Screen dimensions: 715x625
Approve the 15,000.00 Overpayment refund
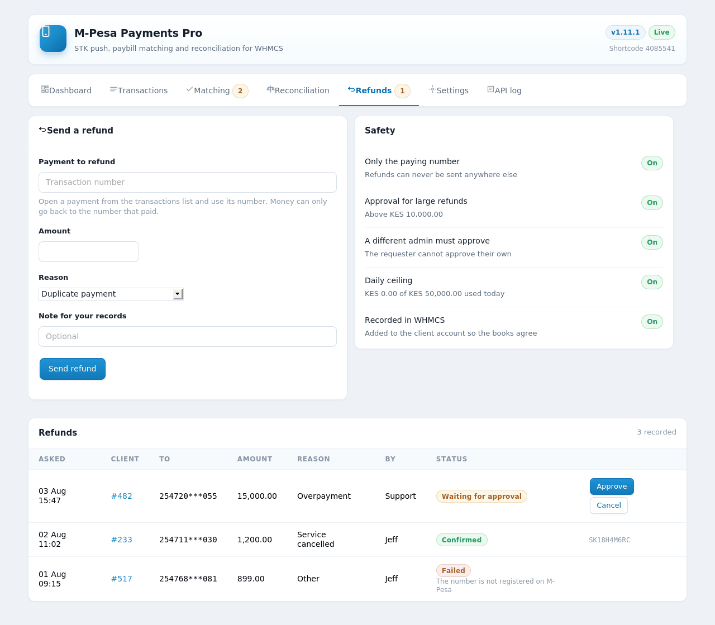click(x=612, y=486)
